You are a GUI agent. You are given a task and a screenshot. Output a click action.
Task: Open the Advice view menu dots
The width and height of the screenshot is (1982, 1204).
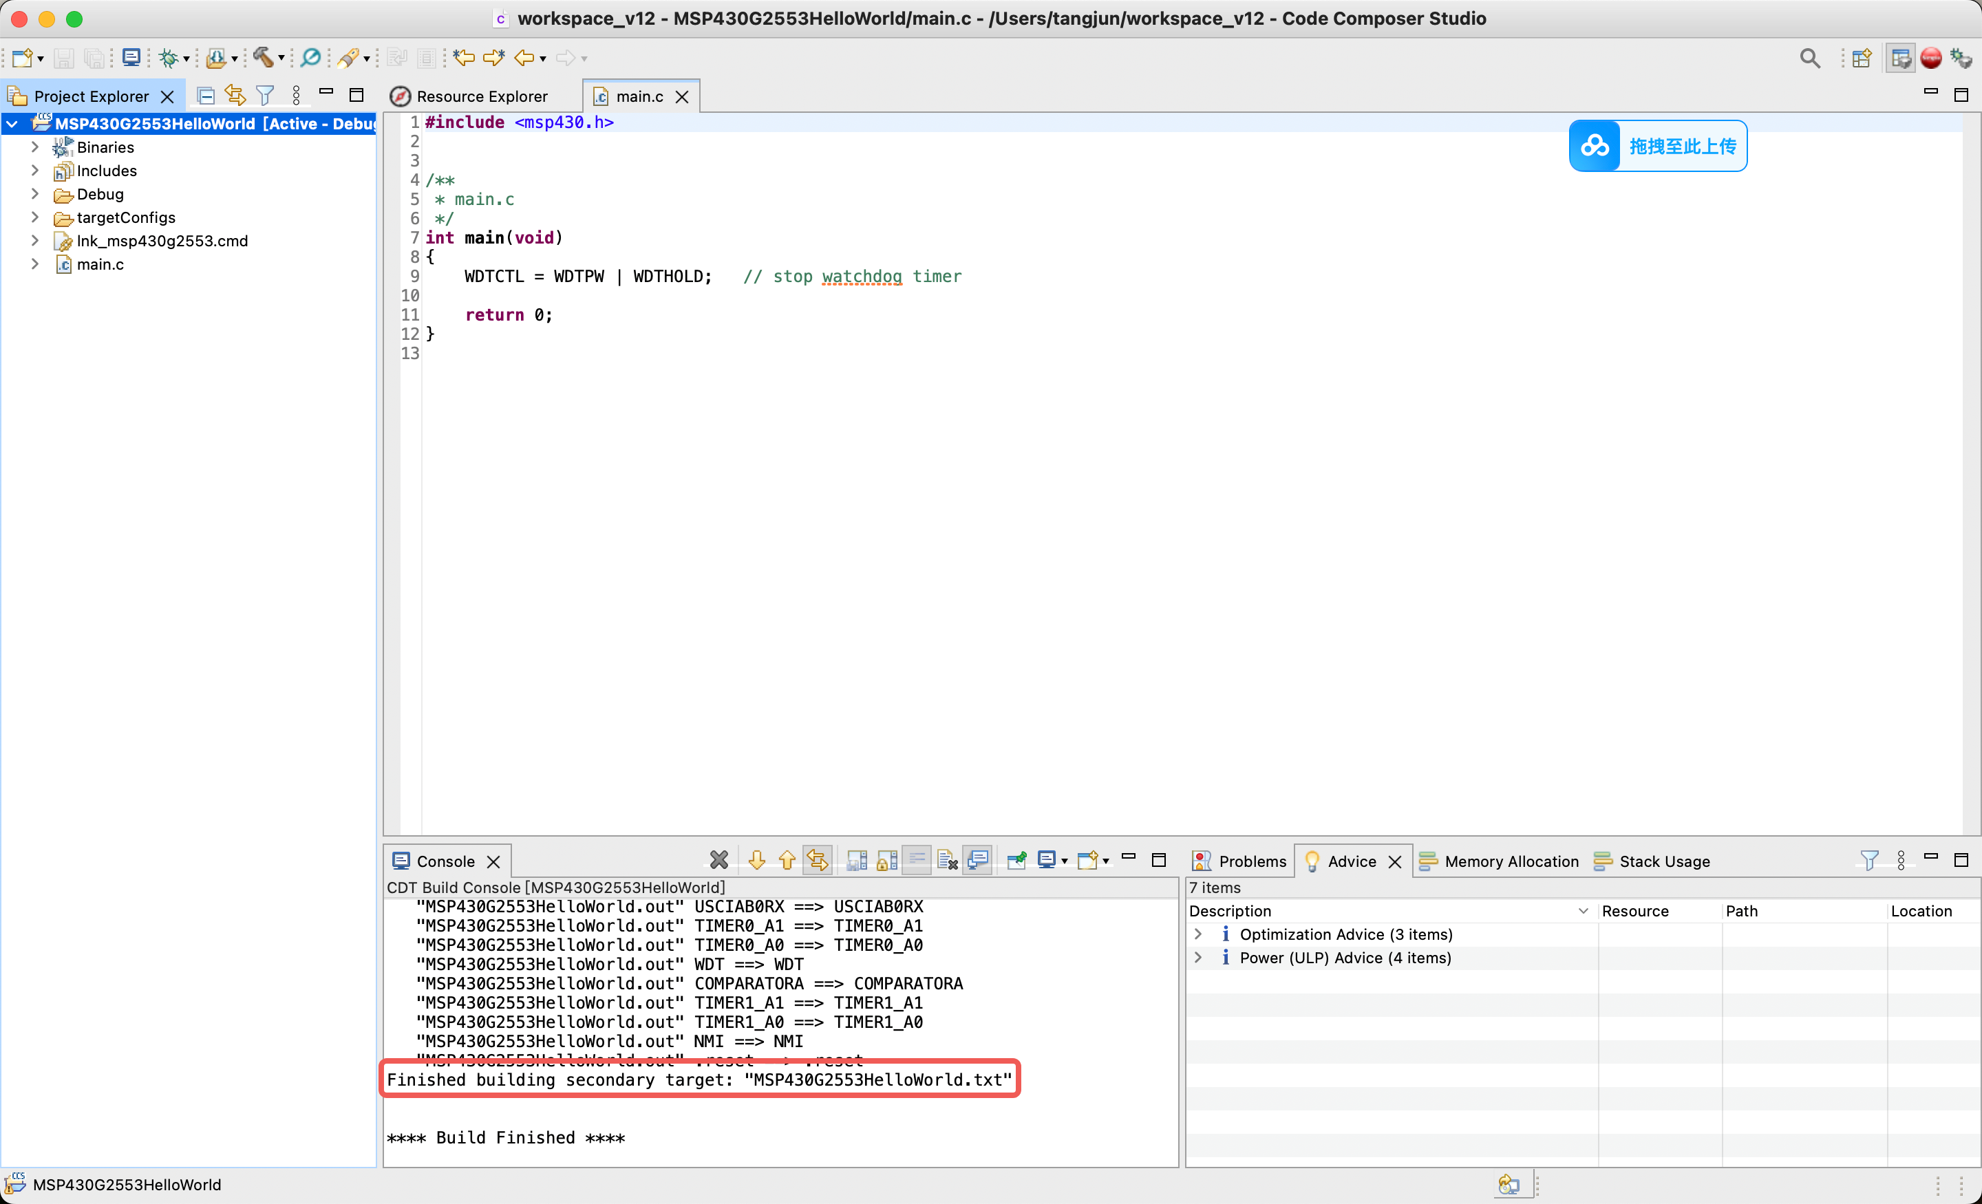pos(1901,861)
